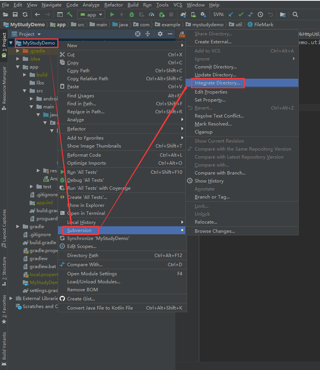
Task: Open the AVD Manager icon
Action: [x=193, y=14]
